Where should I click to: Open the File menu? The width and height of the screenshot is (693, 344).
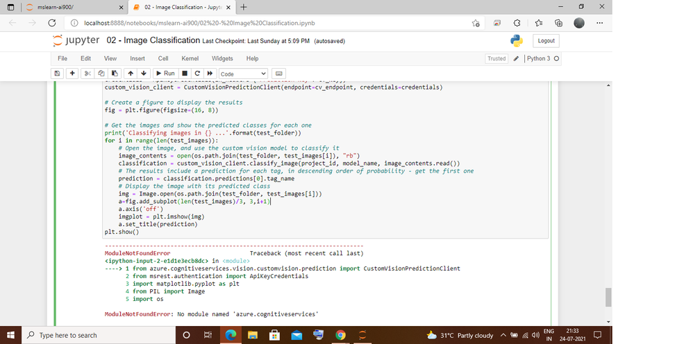62,58
